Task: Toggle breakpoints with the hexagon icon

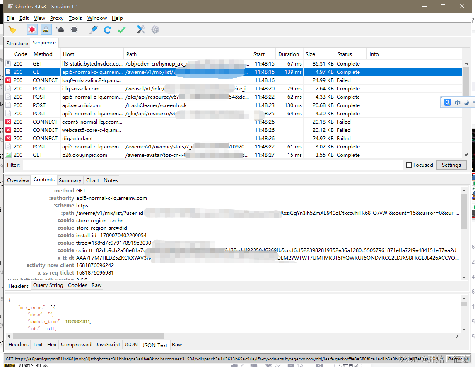Action: click(74, 29)
